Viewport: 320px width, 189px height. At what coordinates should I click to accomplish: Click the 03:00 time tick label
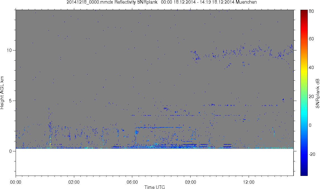coord(74,182)
